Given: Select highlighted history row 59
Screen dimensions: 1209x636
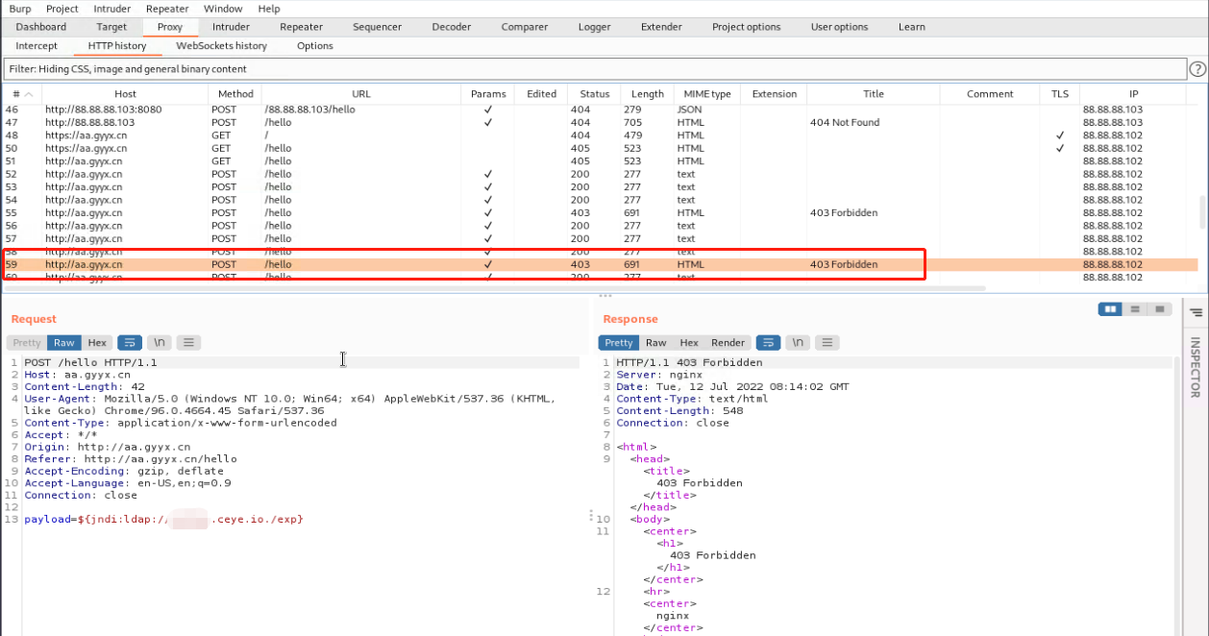Looking at the screenshot, I should pyautogui.click(x=600, y=264).
